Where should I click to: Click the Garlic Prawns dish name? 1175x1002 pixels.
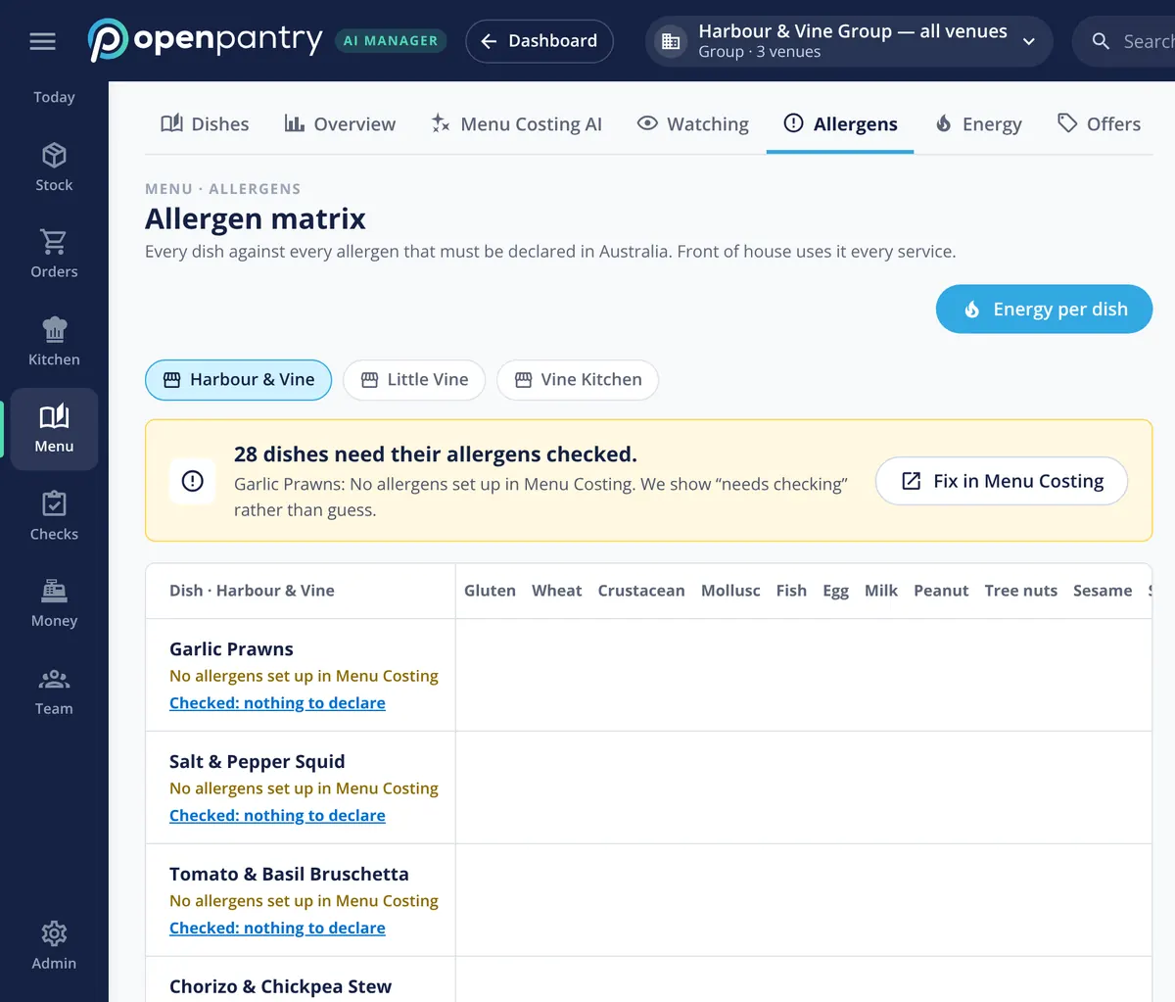(231, 649)
